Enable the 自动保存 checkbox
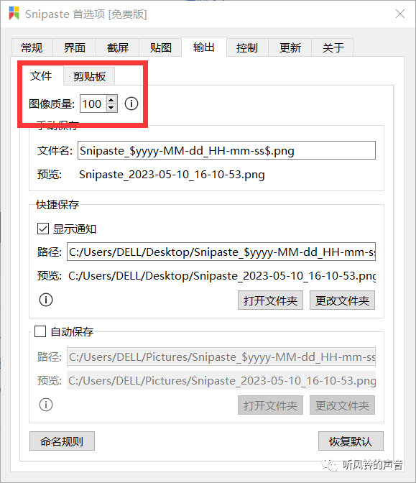Image resolution: width=416 pixels, height=483 pixels. 40,332
